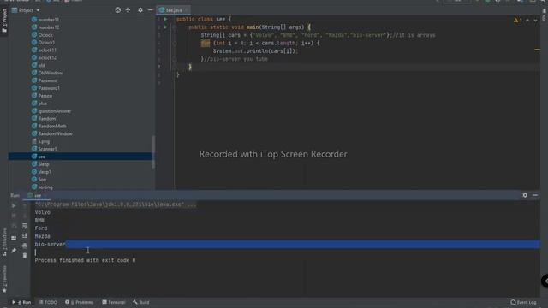Click the down-stack-trace arrow in Run panel

click(x=25, y=216)
